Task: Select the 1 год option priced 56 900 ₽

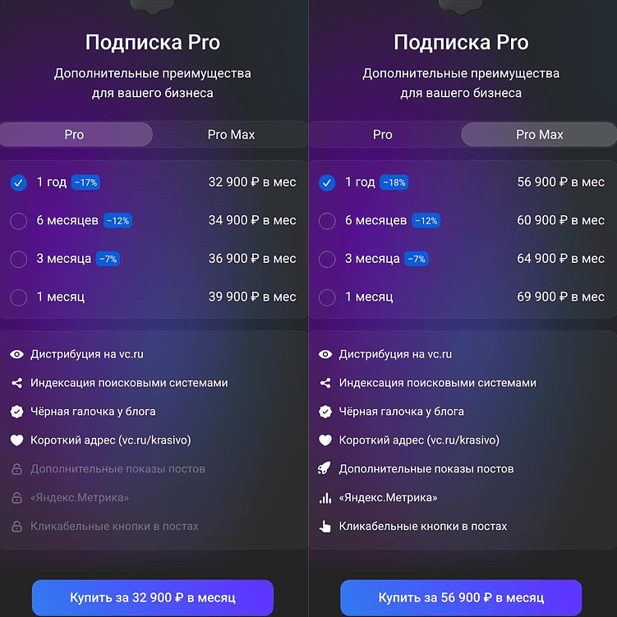Action: coord(327,182)
